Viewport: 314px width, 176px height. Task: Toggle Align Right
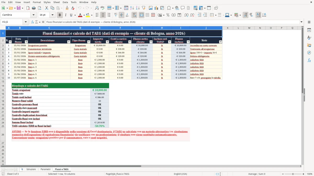109,15
